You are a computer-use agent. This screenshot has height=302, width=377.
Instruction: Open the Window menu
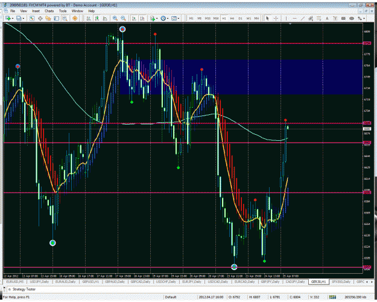77,11
